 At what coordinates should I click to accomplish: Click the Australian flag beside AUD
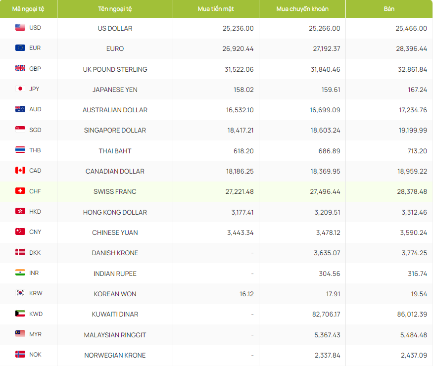click(20, 109)
